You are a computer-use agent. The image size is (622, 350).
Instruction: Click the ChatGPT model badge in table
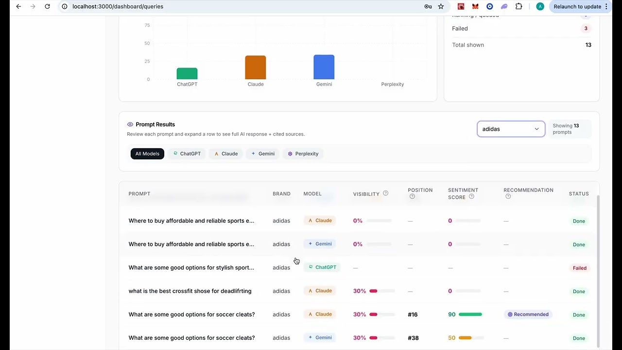click(x=322, y=267)
